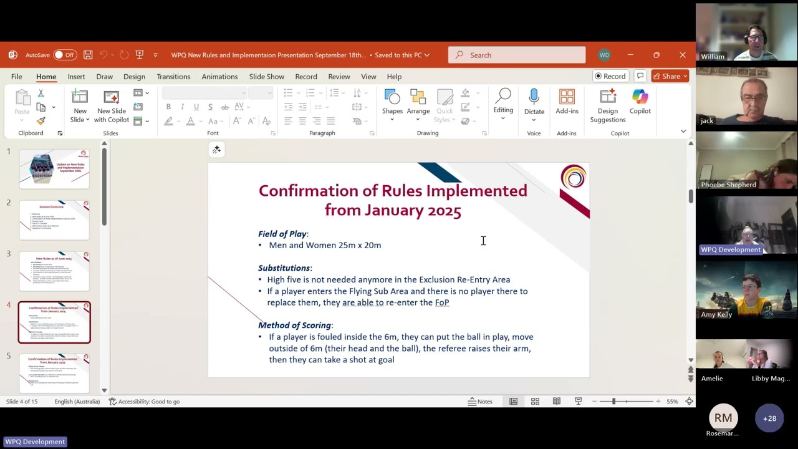Image resolution: width=798 pixels, height=449 pixels.
Task: Open the Arrange menu
Action: point(418,105)
